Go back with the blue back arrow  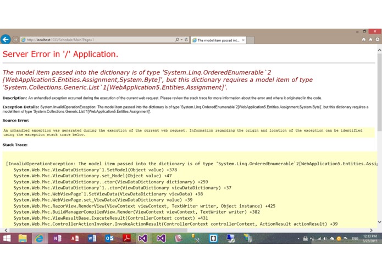pyautogui.click(x=5, y=39)
